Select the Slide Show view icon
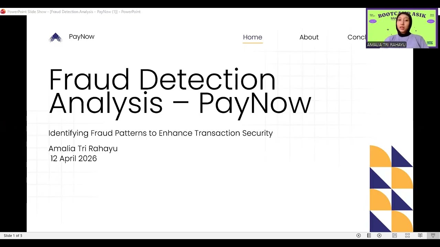Screen dimensions: 440x247 [x=433, y=235]
